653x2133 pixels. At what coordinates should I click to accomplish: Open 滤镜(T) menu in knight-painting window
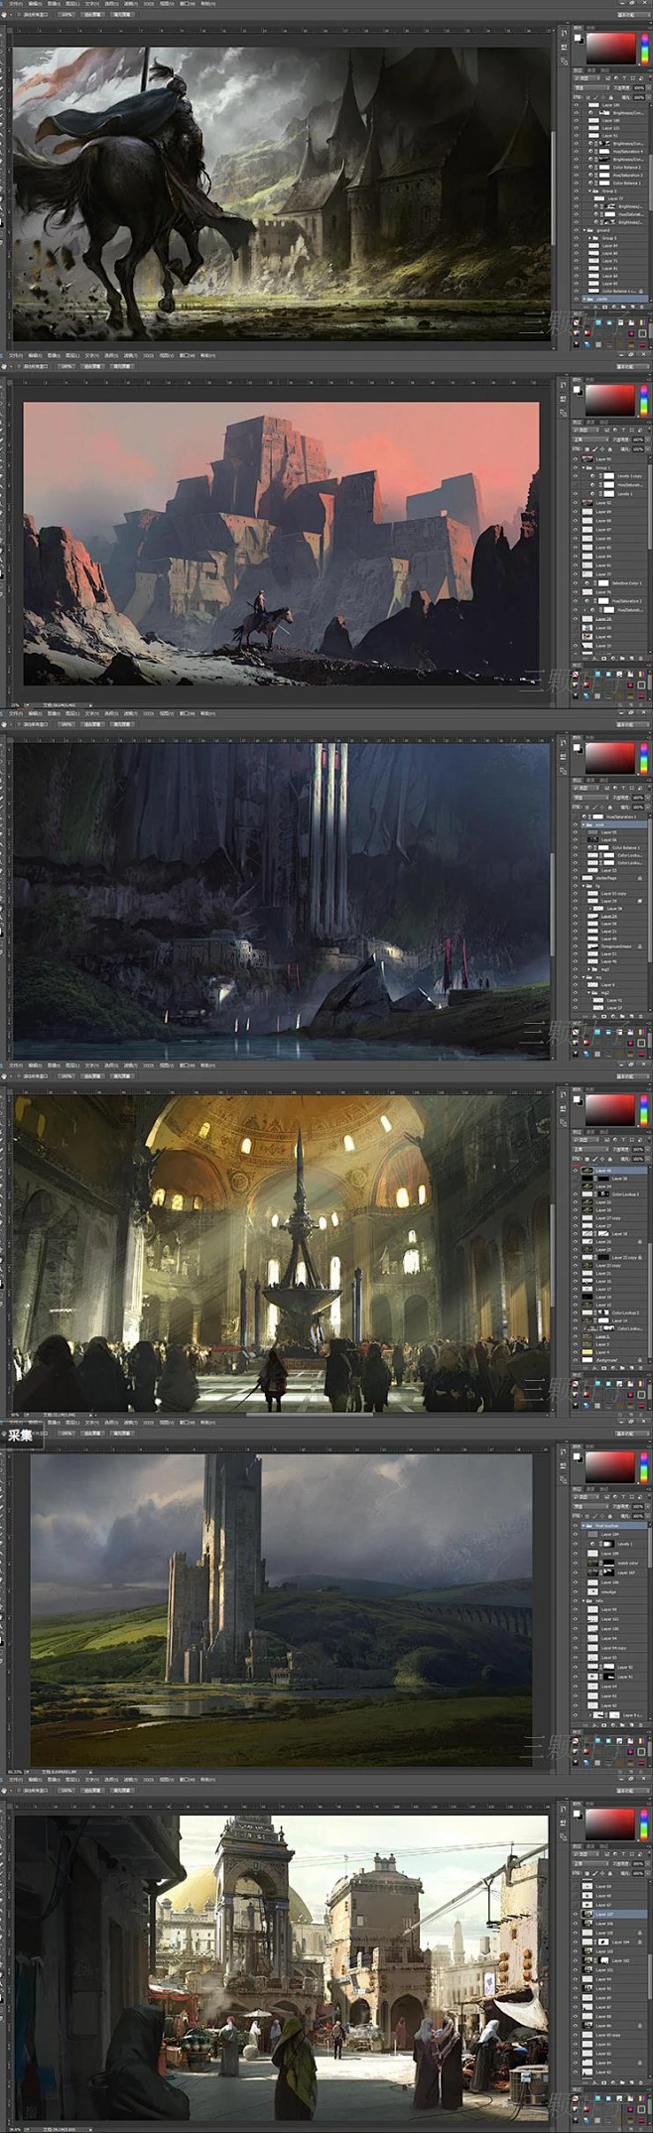point(129,4)
